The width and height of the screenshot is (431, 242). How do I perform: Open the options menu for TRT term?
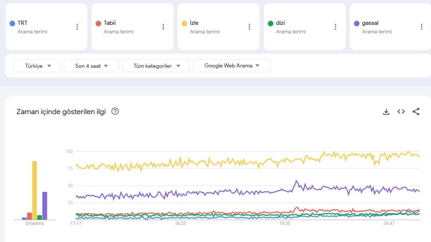click(x=77, y=27)
